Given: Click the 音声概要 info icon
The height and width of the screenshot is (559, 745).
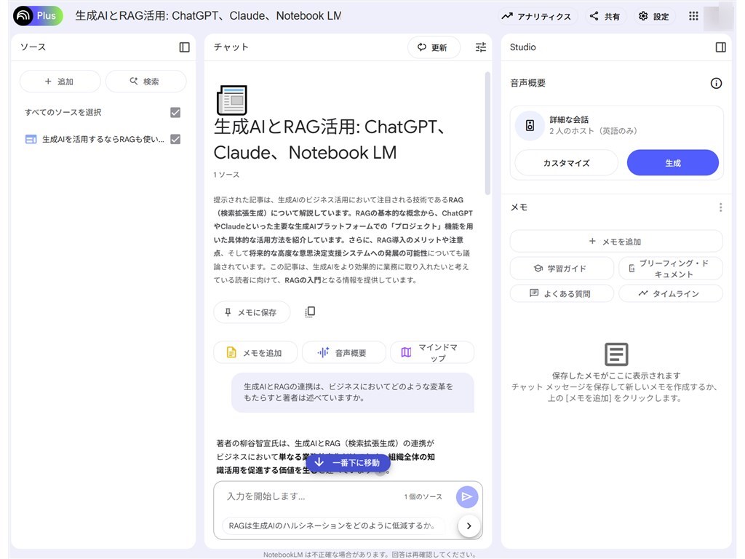Looking at the screenshot, I should click(716, 83).
